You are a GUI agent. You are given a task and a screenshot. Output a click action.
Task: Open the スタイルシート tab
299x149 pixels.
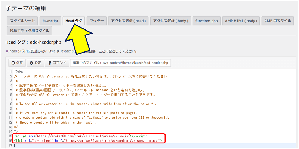[x=22, y=21]
